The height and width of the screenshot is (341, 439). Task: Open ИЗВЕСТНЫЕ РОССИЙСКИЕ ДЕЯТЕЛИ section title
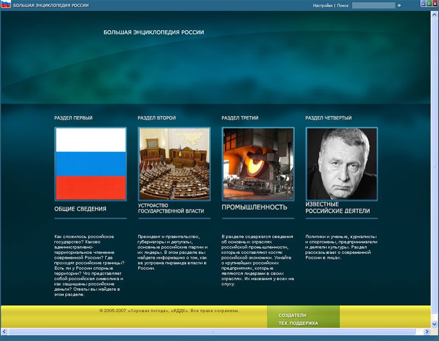pos(337,207)
